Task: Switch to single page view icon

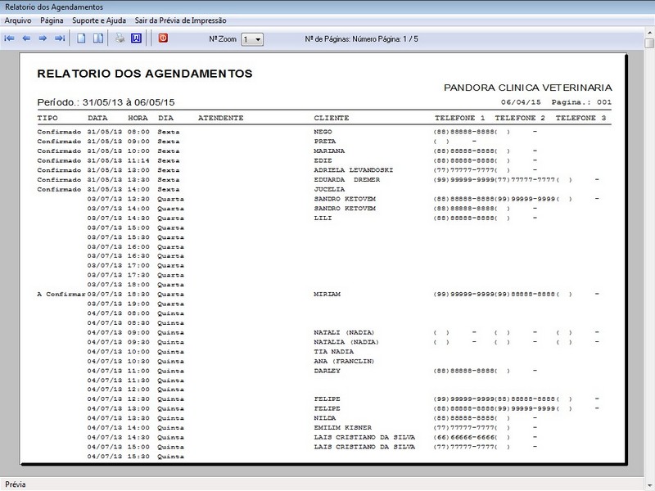Action: (81, 38)
